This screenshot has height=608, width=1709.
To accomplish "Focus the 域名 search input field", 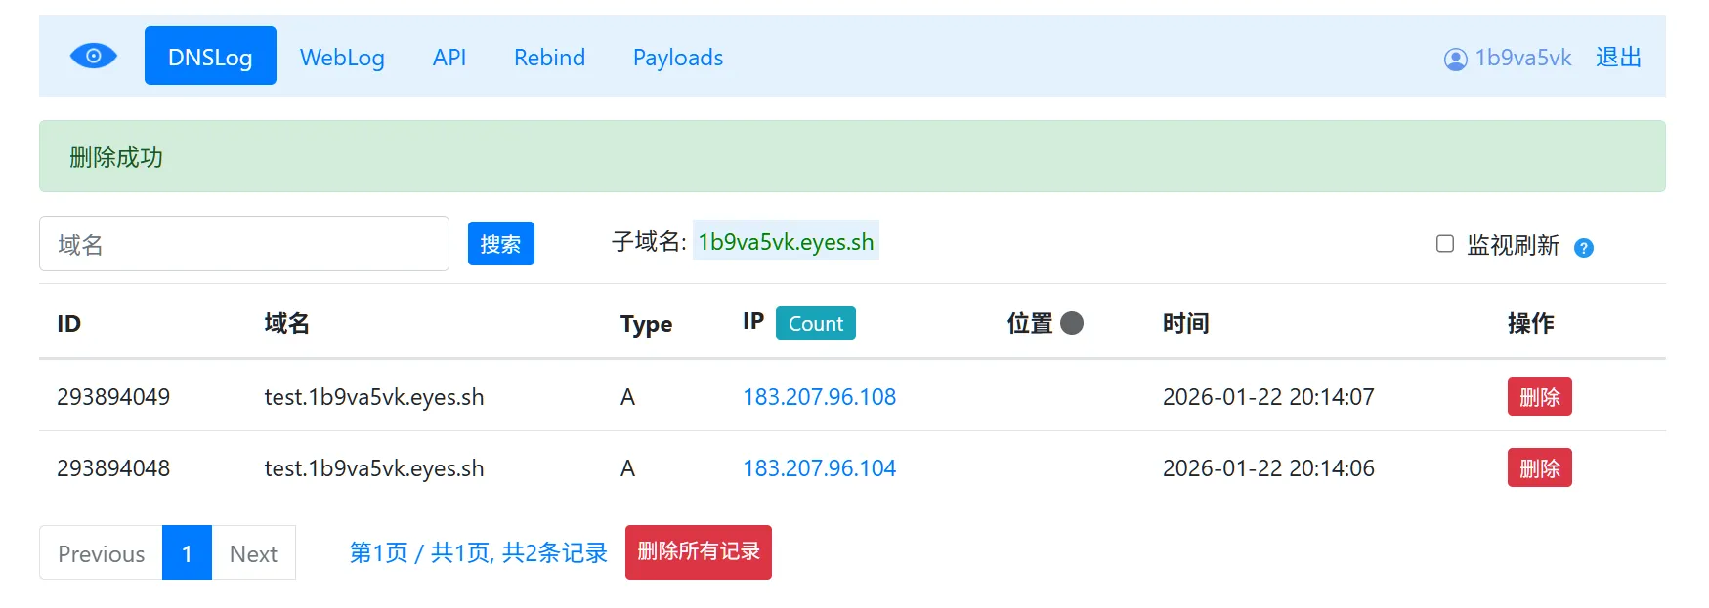I will pos(243,244).
